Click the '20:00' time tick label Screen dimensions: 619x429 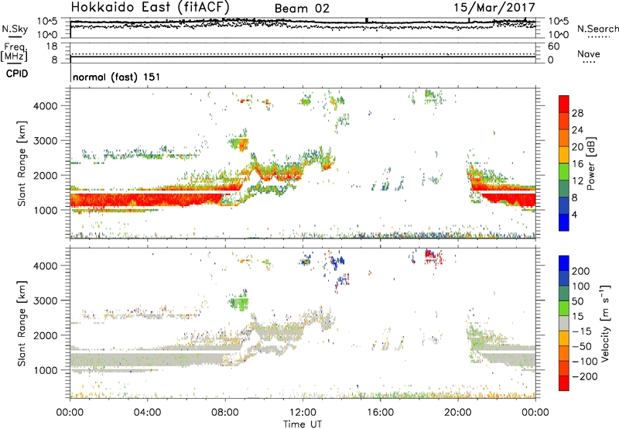pyautogui.click(x=457, y=413)
